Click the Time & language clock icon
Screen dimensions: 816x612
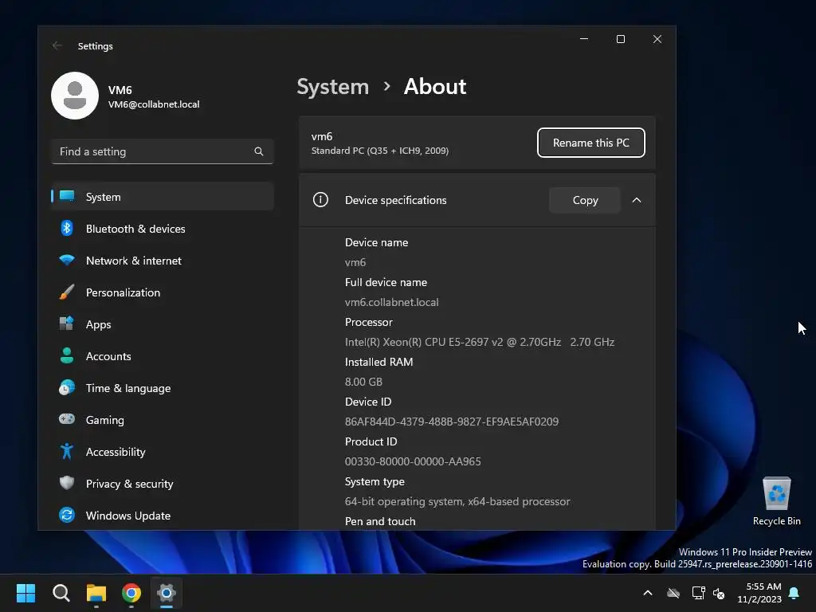tap(67, 388)
